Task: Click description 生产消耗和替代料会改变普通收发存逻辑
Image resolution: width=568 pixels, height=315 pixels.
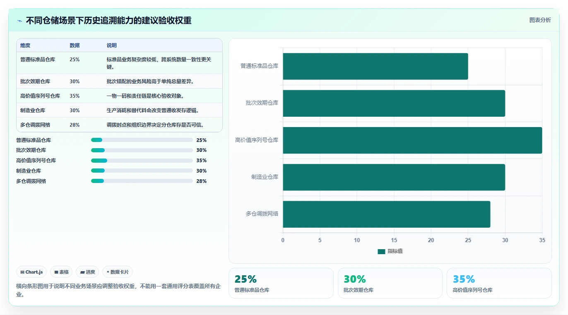Action: coord(153,111)
